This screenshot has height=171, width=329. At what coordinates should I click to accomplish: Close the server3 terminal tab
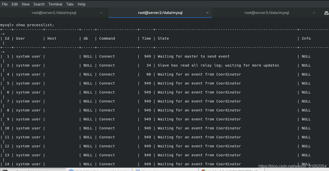pyautogui.click(x=314, y=13)
